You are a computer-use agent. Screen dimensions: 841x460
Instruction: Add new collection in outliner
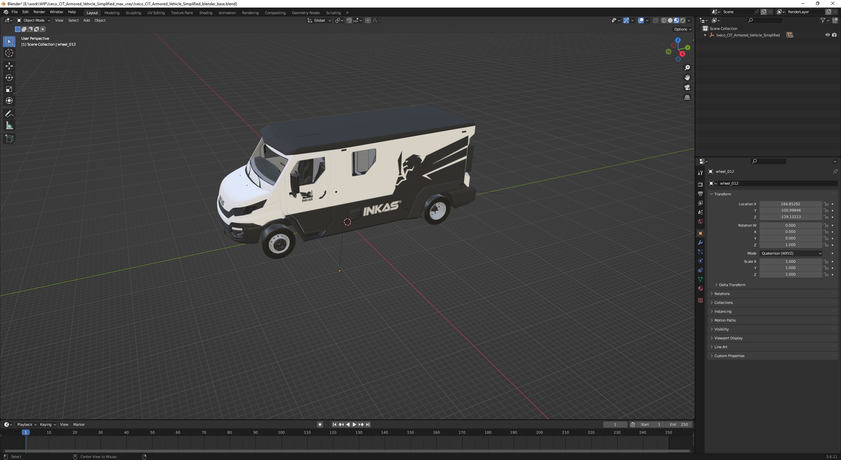(835, 20)
